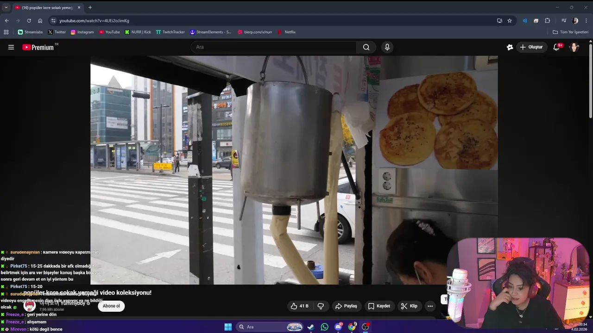Click the install app icon in address bar
The image size is (593, 333).
[499, 20]
